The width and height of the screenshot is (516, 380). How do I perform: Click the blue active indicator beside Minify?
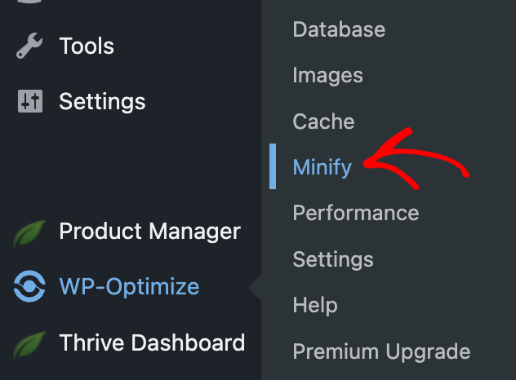273,166
